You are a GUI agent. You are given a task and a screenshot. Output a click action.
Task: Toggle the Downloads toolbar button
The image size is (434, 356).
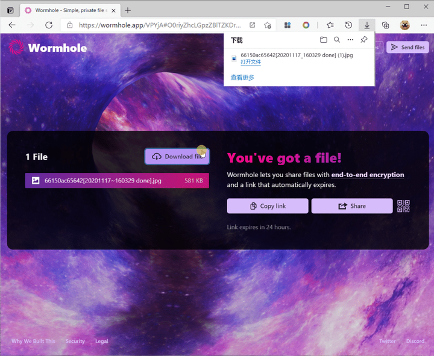click(x=366, y=25)
